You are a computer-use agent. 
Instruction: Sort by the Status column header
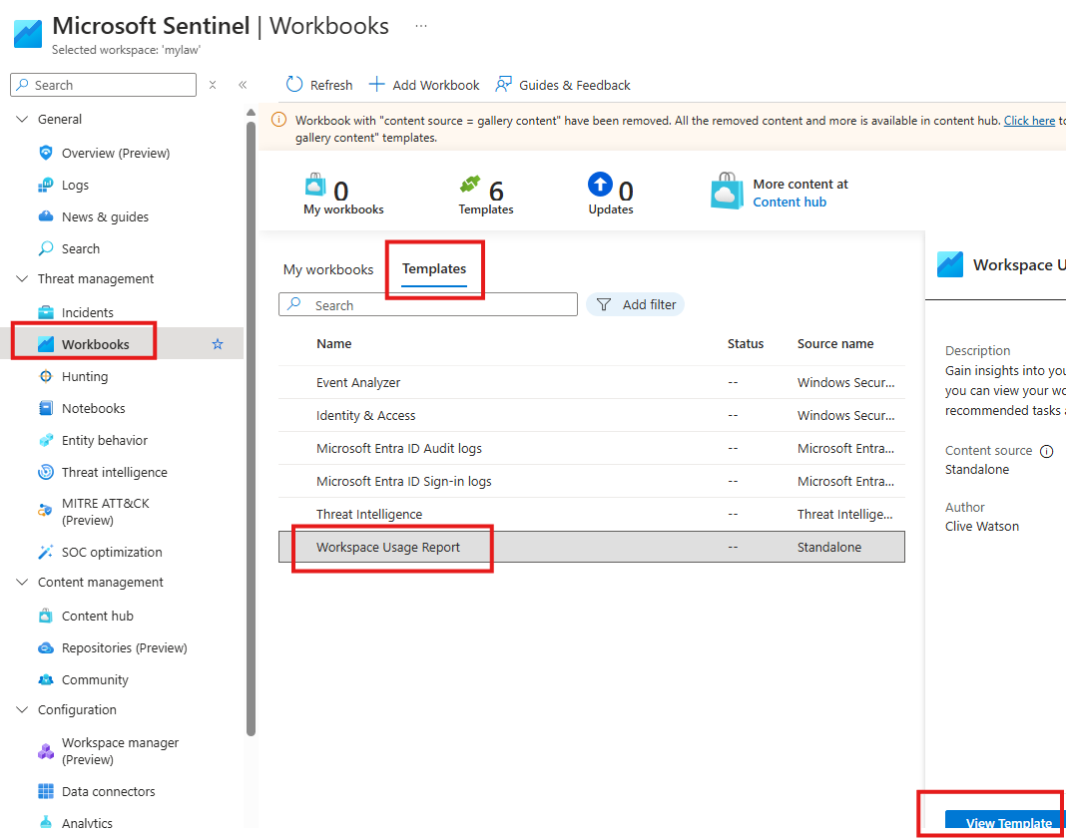click(x=746, y=344)
